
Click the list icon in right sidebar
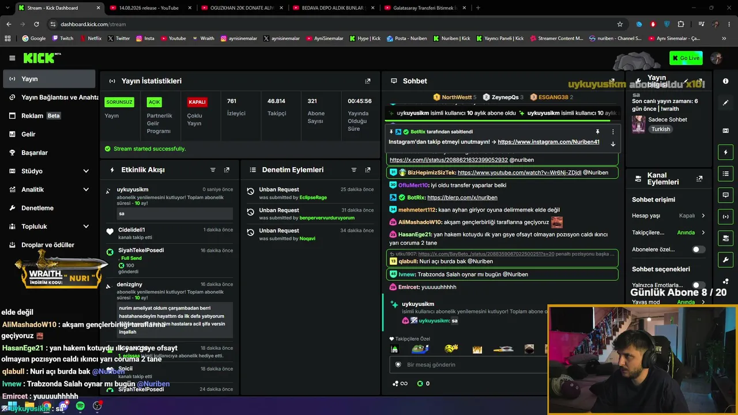click(x=726, y=173)
